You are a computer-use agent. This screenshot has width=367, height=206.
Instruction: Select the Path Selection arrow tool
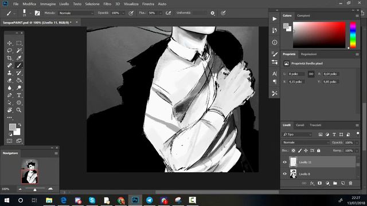tap(9, 102)
